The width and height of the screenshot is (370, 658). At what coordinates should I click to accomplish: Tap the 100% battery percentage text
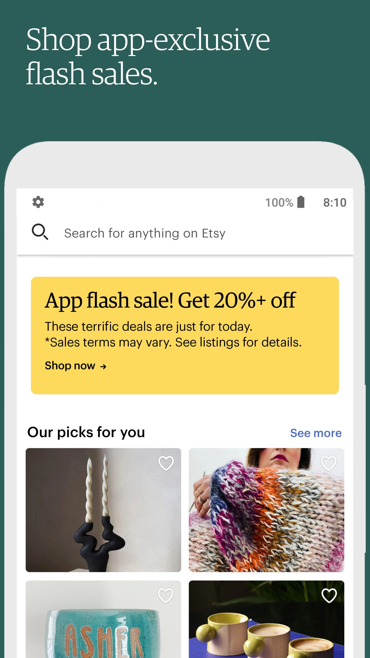[x=279, y=203]
